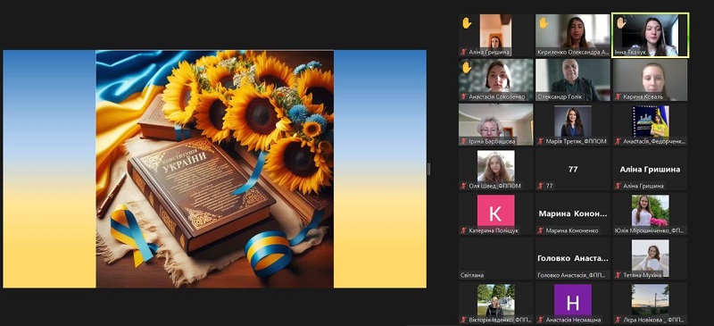Click the shared Конституція України image
This screenshot has height=326, width=714.
[214, 169]
